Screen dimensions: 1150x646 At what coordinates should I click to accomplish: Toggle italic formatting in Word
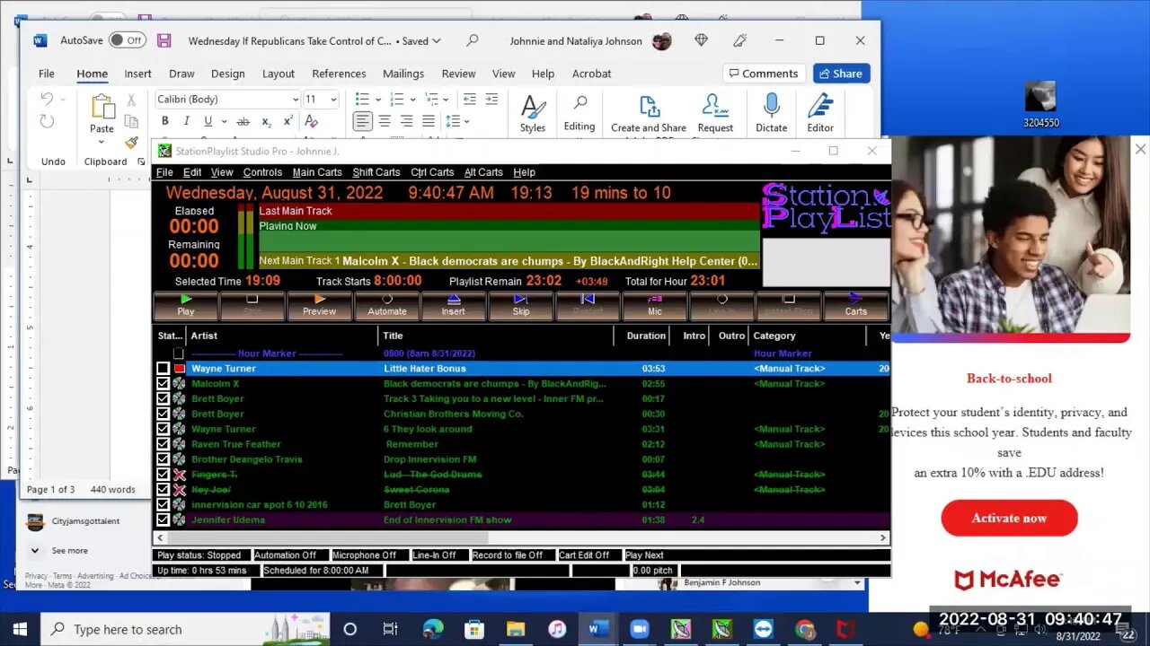186,121
